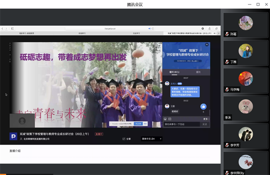The width and height of the screenshot is (270, 175).
Task: Open the 更多 more options
Action: pos(206,119)
